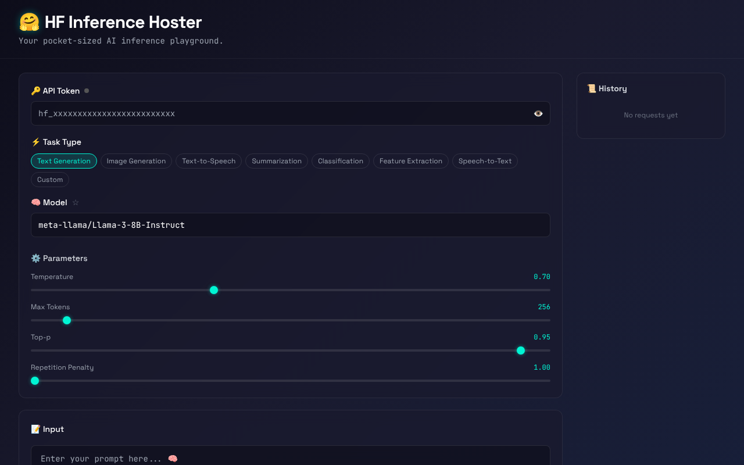Show the API token with eye icon
The height and width of the screenshot is (465, 744).
click(538, 113)
